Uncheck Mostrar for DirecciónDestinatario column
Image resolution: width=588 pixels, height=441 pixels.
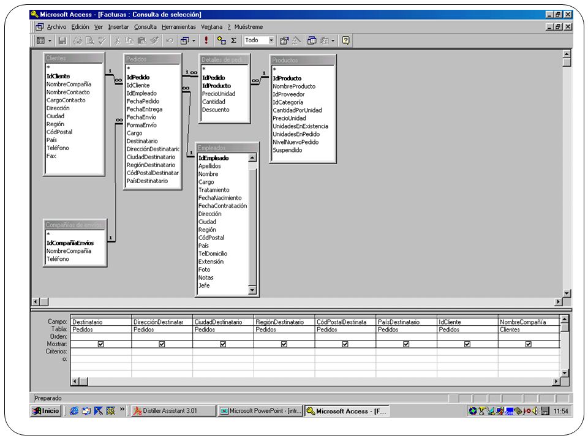[162, 344]
